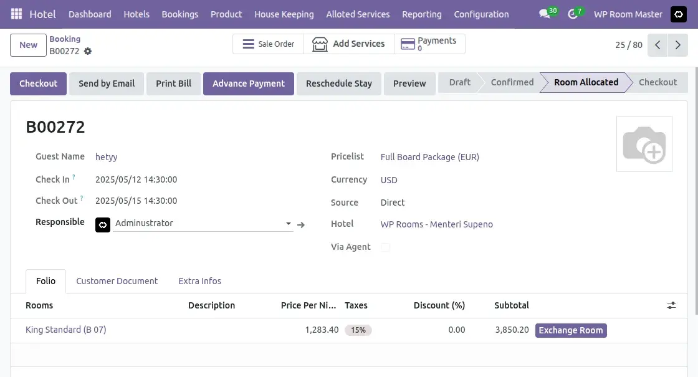This screenshot has height=377, width=698.
Task: Open the activities clock icon
Action: [x=573, y=14]
